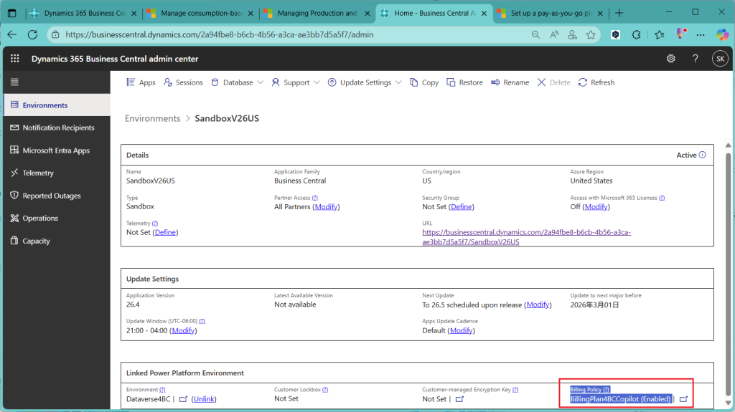Open favorites list icon
The image size is (735, 412).
coord(659,34)
